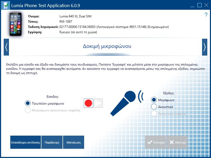Click the software version 02177.00000.15184.36003 text

(x=77, y=27)
